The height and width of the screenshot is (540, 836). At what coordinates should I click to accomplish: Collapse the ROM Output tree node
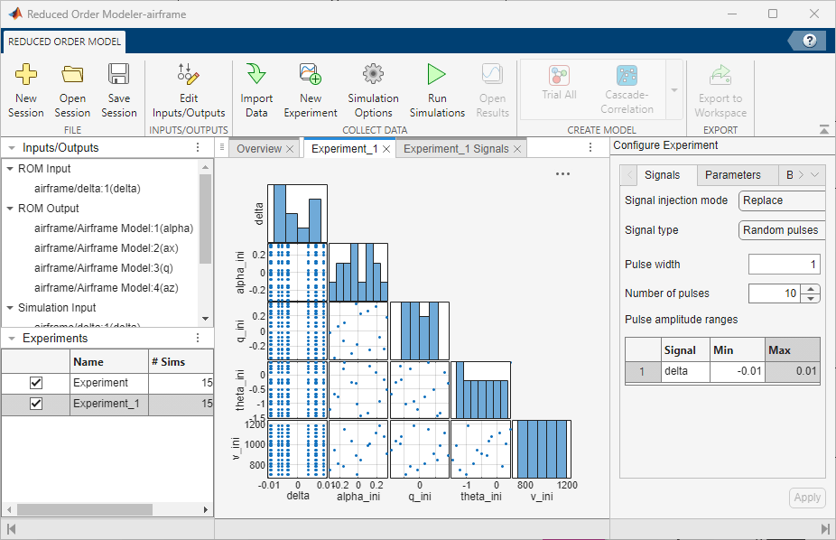click(x=9, y=208)
